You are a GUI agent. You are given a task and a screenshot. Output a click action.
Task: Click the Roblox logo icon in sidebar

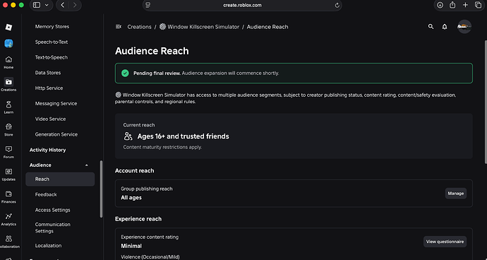click(x=8, y=27)
